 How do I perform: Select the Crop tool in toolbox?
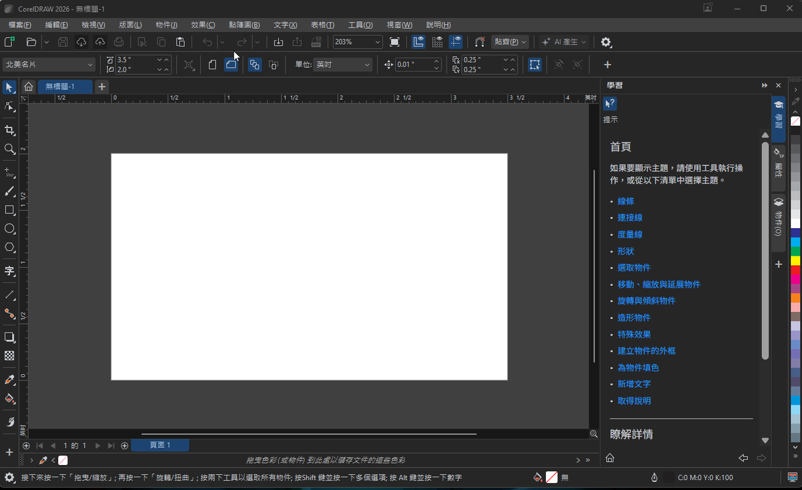pos(9,130)
